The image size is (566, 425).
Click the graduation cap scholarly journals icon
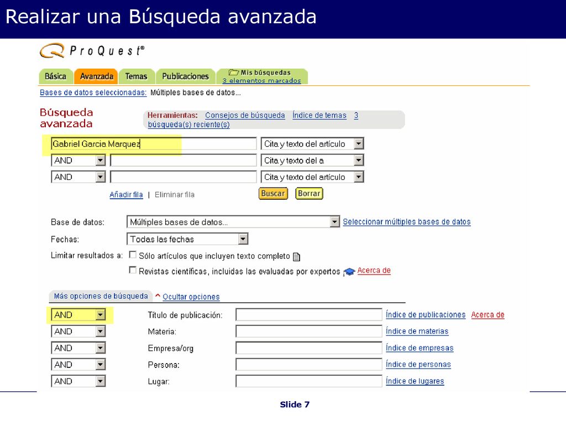(x=349, y=271)
